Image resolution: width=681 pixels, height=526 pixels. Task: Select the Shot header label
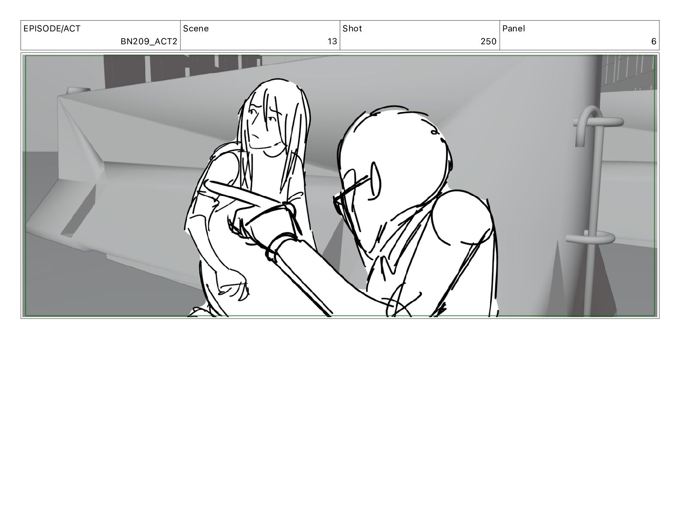352,29
